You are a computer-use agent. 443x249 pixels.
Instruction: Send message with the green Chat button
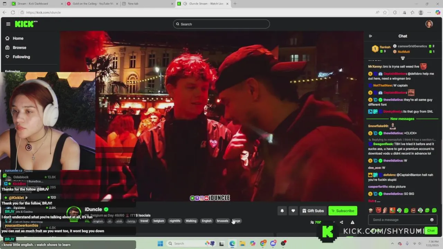[431, 230]
